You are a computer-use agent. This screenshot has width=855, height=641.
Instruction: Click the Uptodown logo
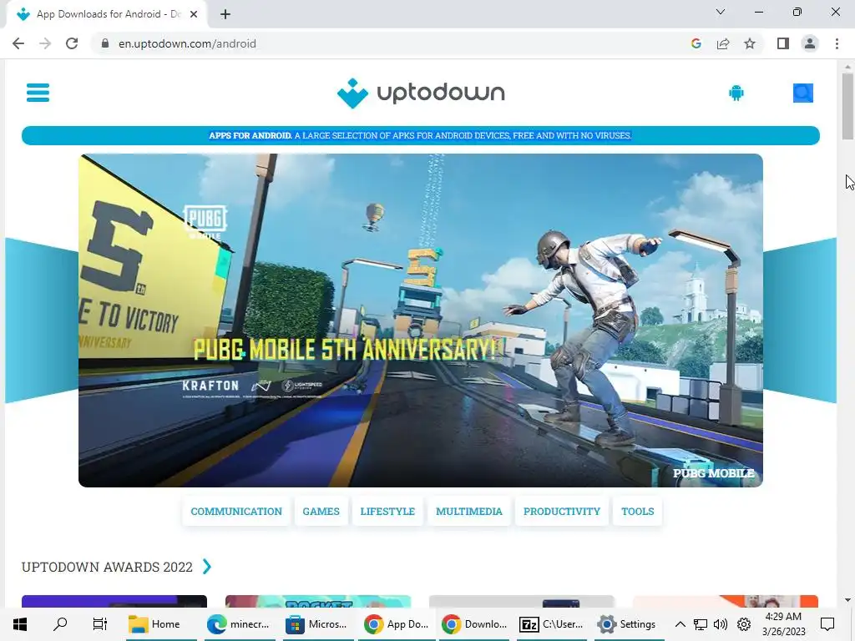421,93
